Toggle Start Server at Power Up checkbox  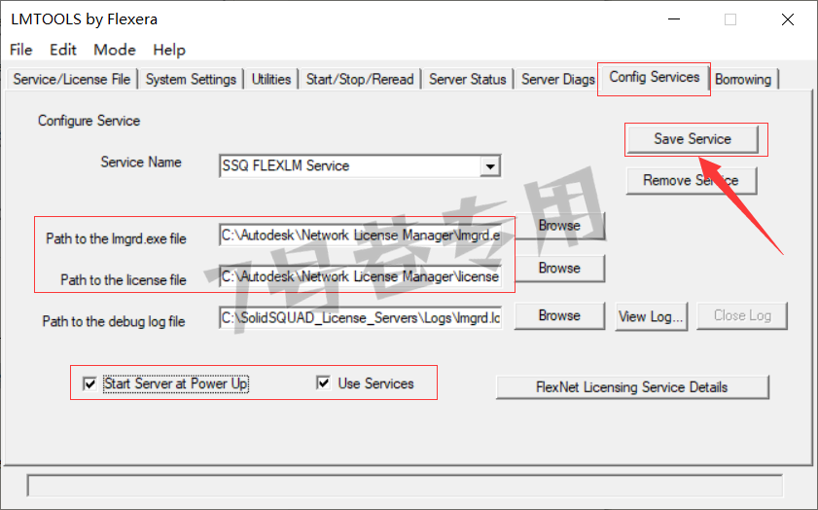tap(89, 384)
